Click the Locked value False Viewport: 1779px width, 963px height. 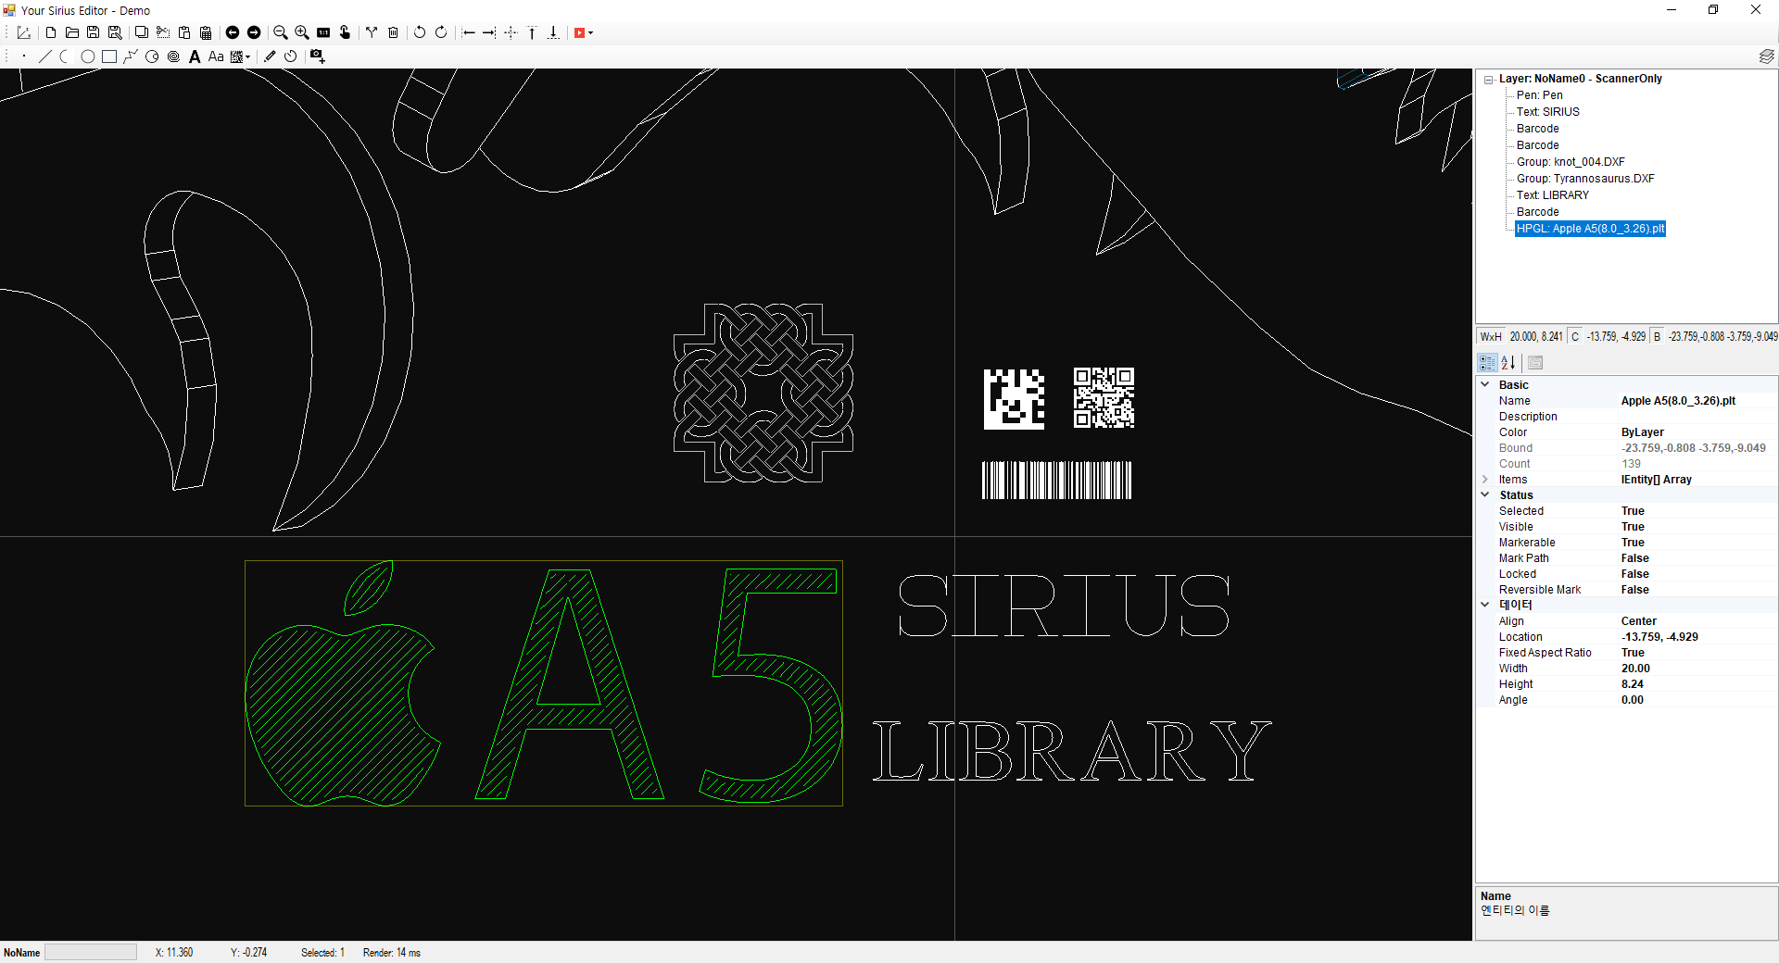[x=1697, y=574]
